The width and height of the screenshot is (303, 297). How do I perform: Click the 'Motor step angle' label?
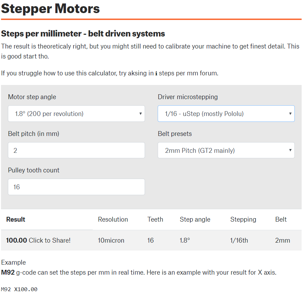(32, 97)
